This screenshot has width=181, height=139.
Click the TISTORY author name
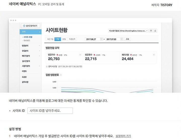(x=166, y=5)
